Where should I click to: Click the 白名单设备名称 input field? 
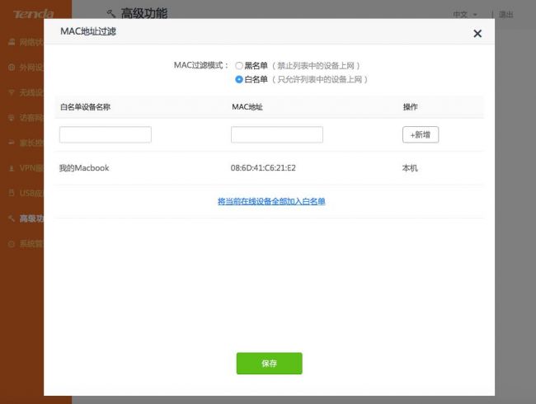106,134
